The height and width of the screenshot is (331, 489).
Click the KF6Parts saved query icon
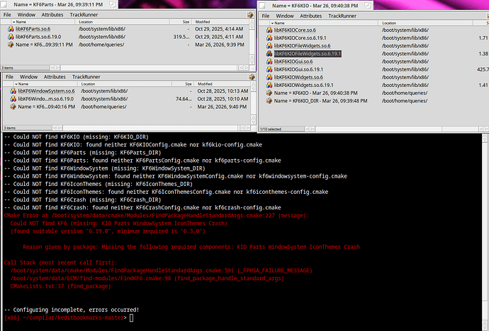coord(11,45)
